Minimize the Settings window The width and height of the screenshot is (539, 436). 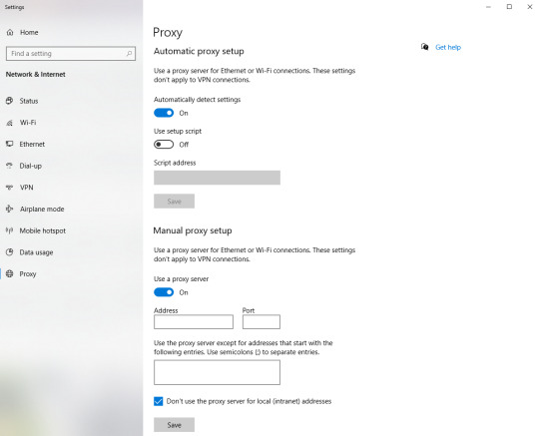(x=488, y=7)
